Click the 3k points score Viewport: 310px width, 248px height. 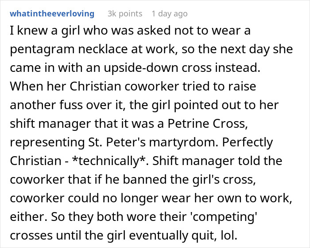[x=125, y=14]
